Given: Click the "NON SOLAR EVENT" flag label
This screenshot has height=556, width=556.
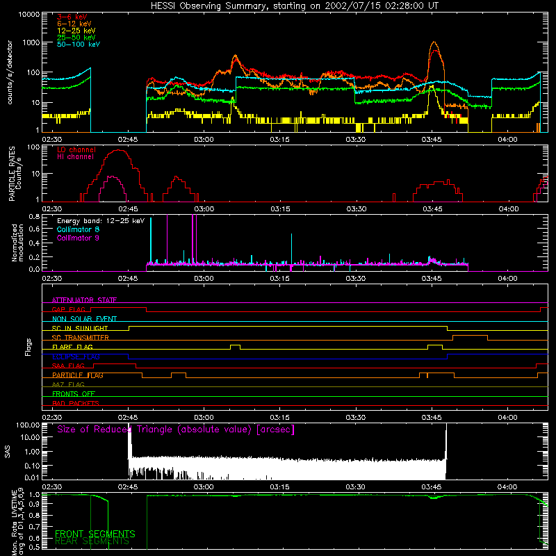Looking at the screenshot, I should [84, 319].
